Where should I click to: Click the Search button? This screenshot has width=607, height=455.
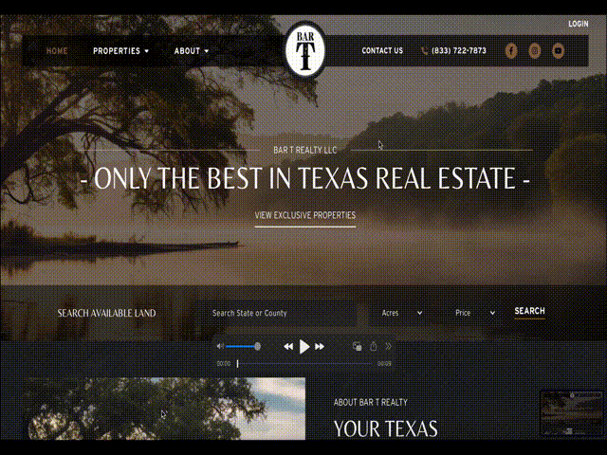point(529,311)
